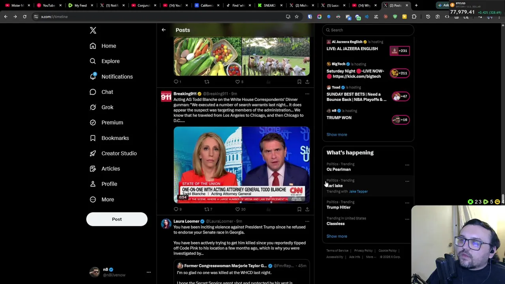Open Oz Pearlman trending topic

(339, 170)
